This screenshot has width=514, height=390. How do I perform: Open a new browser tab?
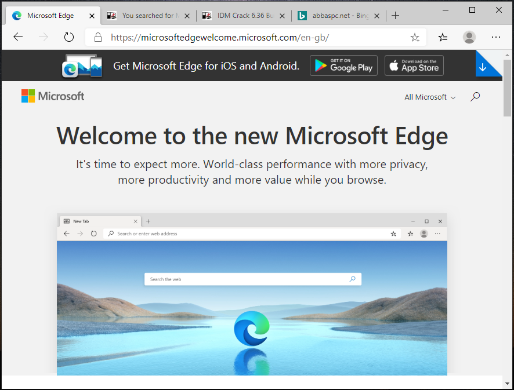pos(395,16)
